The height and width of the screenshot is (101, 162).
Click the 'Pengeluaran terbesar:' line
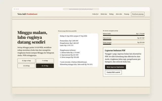coord(68,50)
